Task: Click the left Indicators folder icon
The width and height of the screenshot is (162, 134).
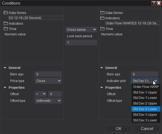Action: (x=6, y=23)
